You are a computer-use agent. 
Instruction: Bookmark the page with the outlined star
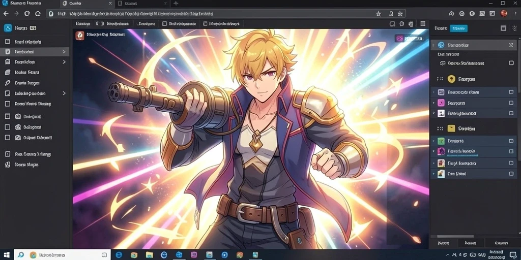click(x=379, y=14)
